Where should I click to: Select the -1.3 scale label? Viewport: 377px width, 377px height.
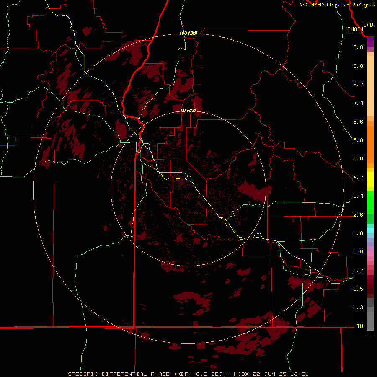(356, 307)
